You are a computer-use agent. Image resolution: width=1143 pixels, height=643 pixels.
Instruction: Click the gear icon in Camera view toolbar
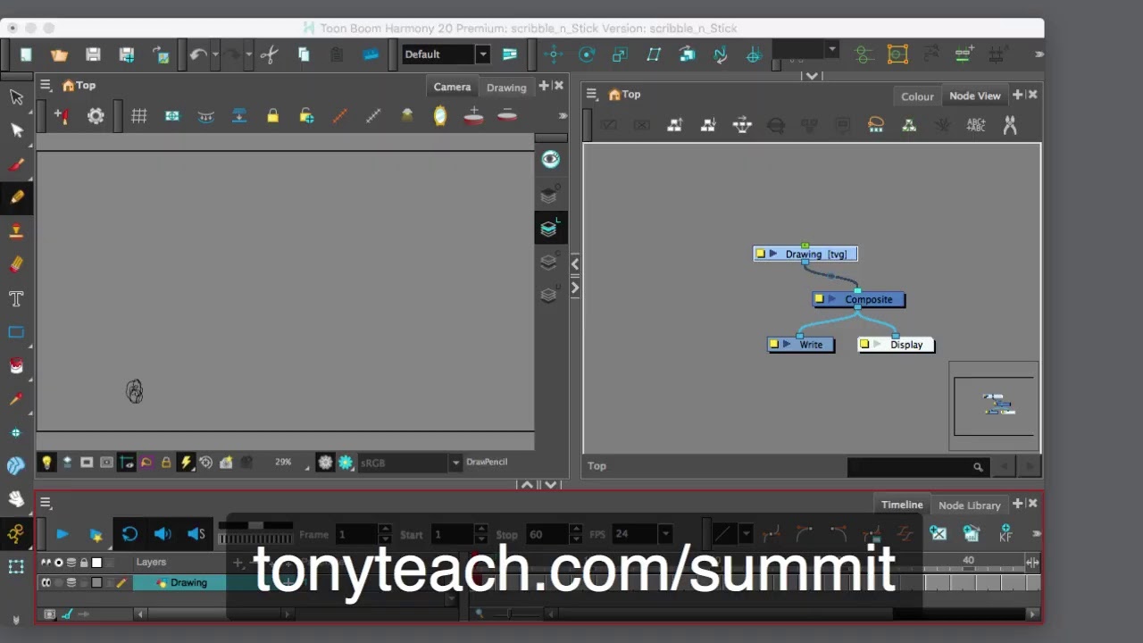pos(96,116)
